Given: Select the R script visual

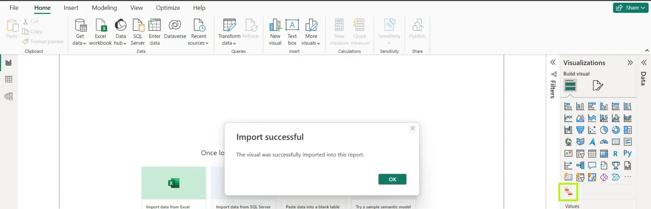Looking at the screenshot, I should tap(616, 154).
